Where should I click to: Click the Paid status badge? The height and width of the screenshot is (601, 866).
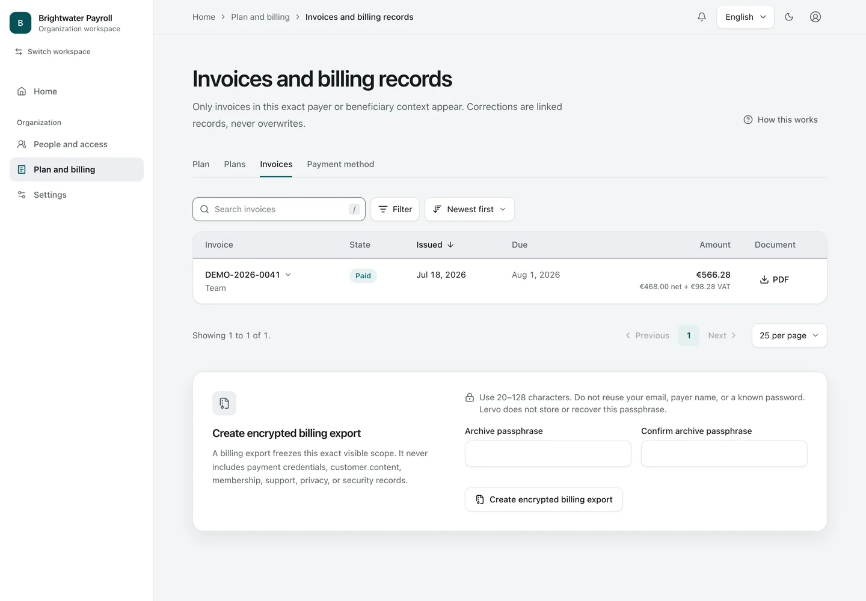363,276
